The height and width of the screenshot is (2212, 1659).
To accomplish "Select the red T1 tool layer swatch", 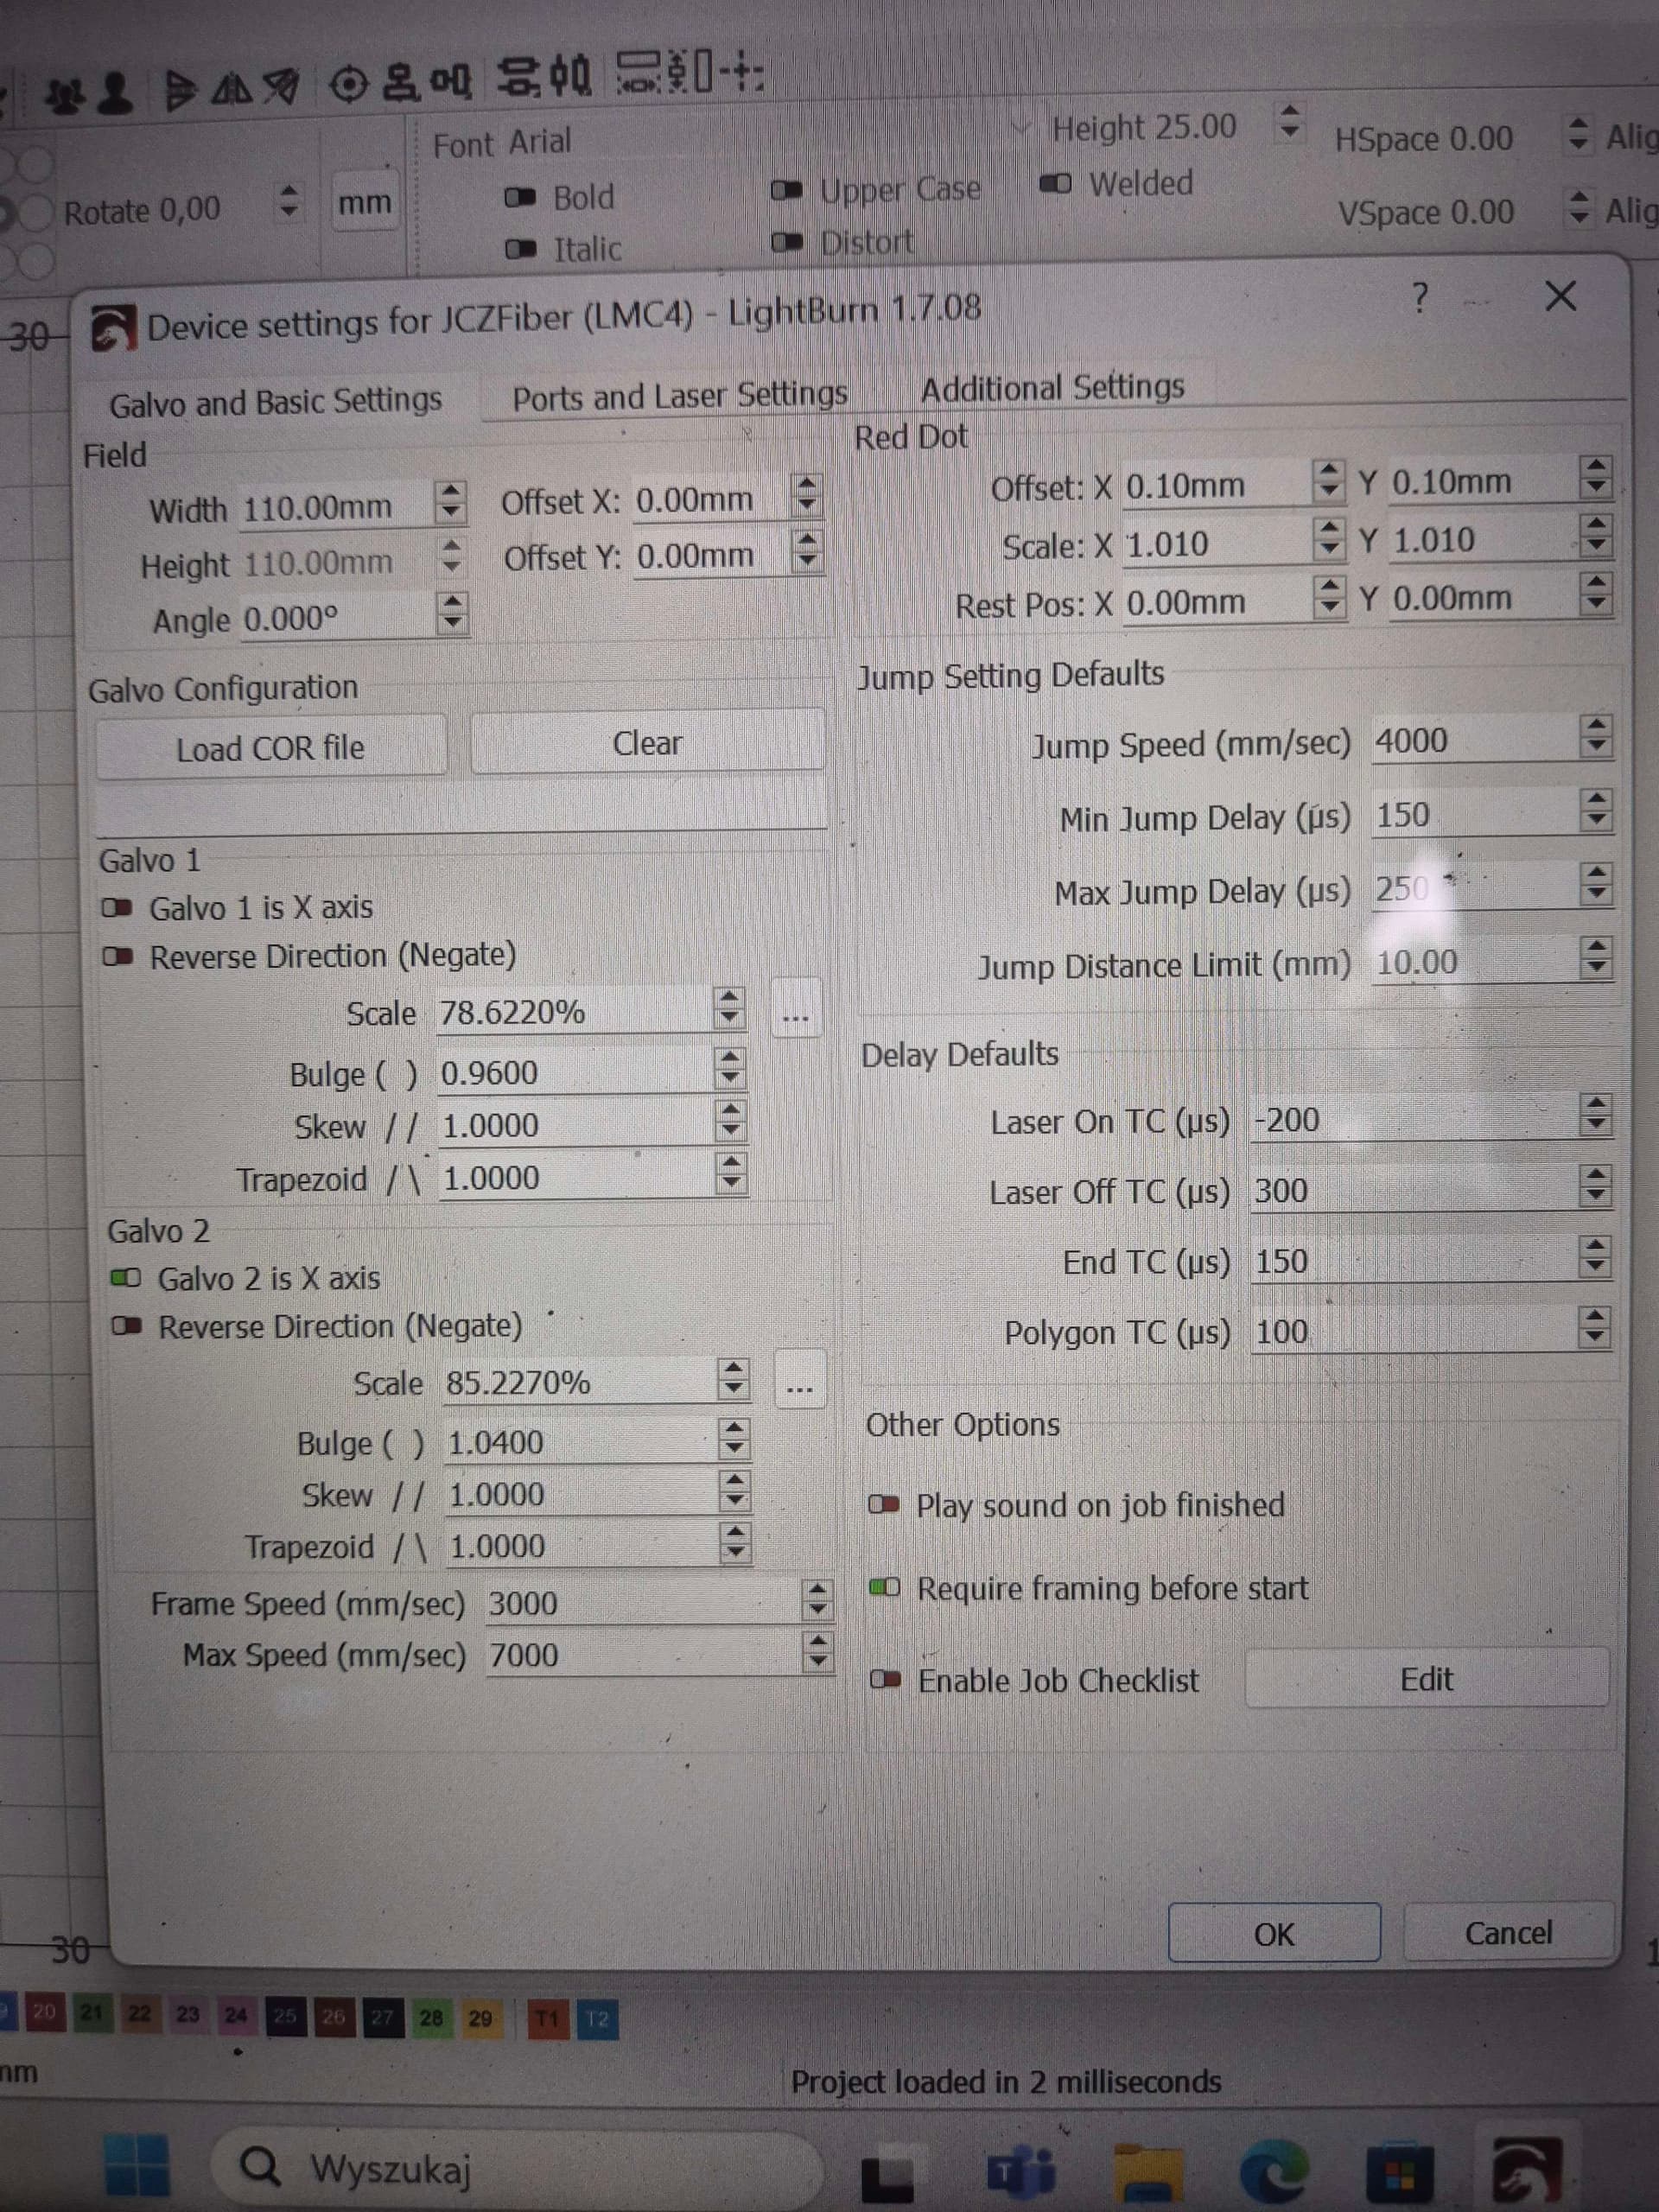I will (x=547, y=2019).
